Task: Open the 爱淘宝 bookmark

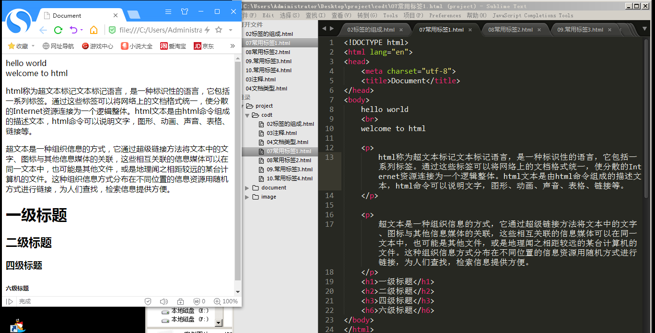Action: (173, 46)
